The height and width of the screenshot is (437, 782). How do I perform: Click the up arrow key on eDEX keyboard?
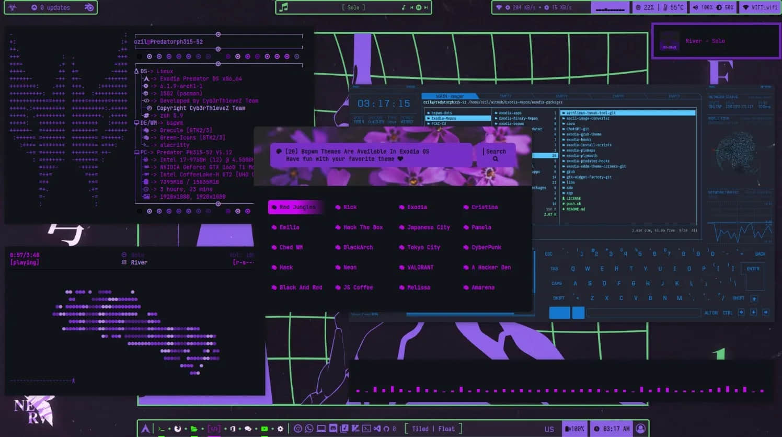click(x=754, y=298)
